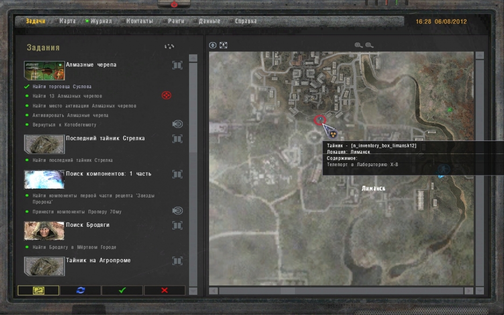Click map-target icon on Вернуться к Котобегемоту
This screenshot has height=315, width=504.
coord(177,124)
